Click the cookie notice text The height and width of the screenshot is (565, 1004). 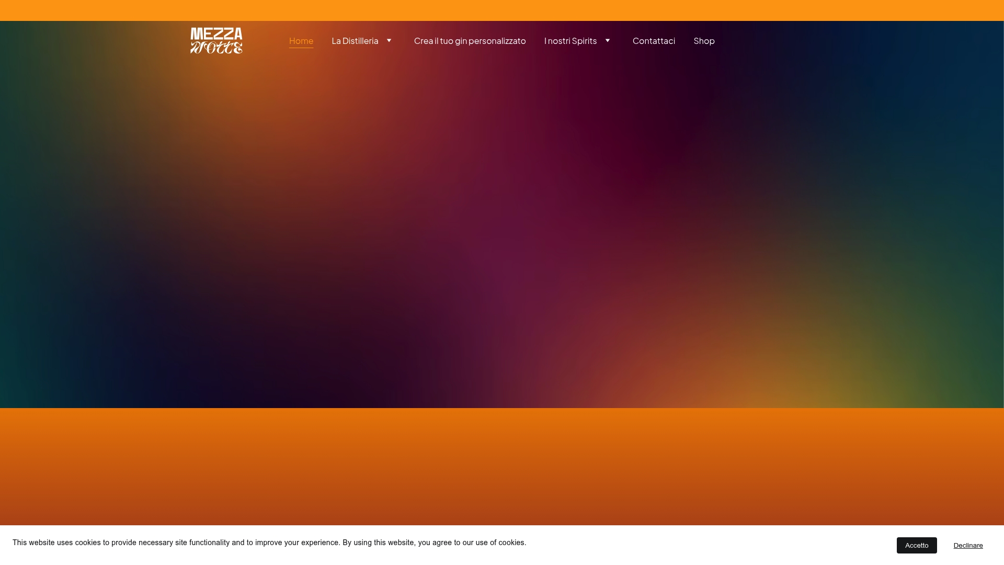click(269, 543)
